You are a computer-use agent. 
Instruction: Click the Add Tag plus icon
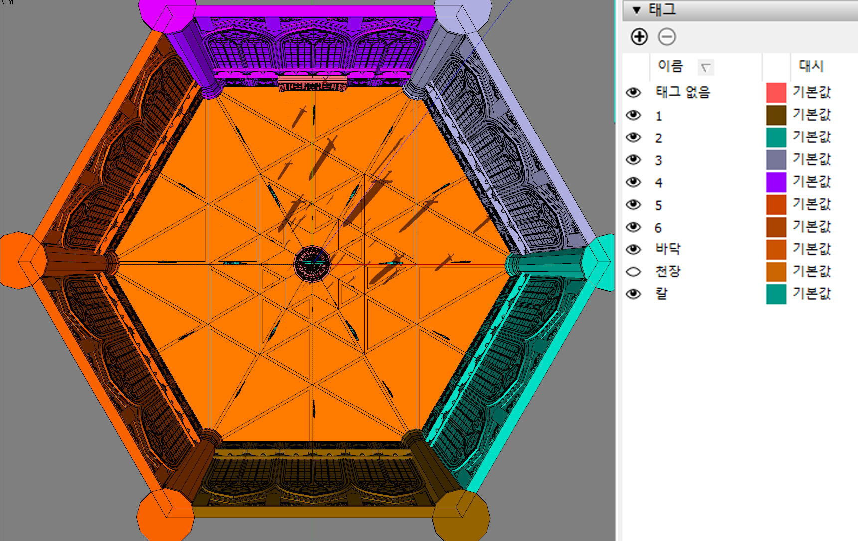639,37
